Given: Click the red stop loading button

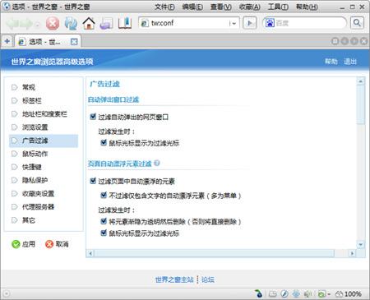Looking at the screenshot, I should [x=53, y=23].
